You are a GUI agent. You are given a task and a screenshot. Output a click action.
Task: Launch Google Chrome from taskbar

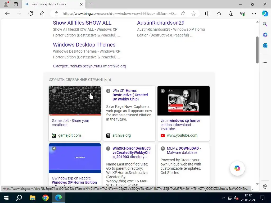coord(46,198)
